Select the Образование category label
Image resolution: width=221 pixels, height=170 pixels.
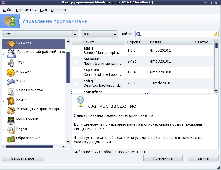click(28, 138)
